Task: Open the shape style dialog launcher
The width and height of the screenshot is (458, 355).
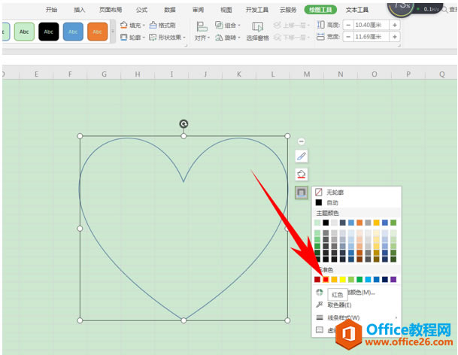Action: tap(186, 46)
